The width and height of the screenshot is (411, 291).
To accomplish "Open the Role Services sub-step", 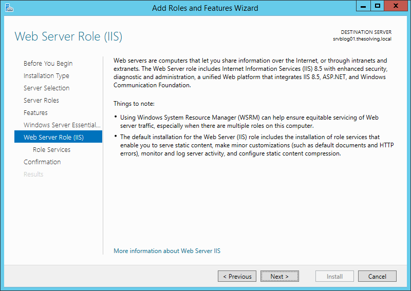I will click(x=52, y=149).
